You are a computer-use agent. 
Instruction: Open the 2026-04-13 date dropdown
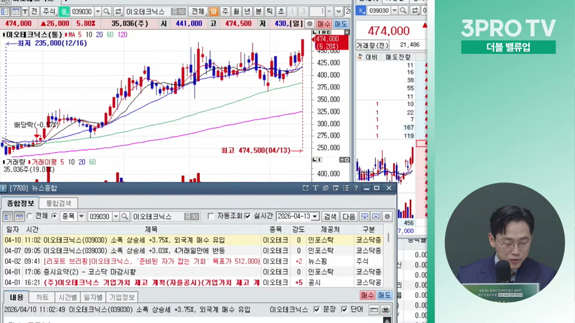pos(315,216)
